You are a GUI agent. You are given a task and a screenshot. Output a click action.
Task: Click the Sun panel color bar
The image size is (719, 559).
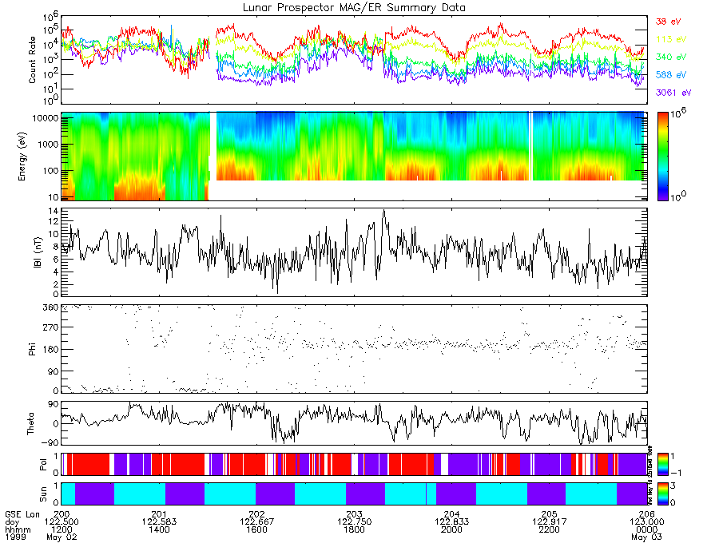pyautogui.click(x=662, y=494)
